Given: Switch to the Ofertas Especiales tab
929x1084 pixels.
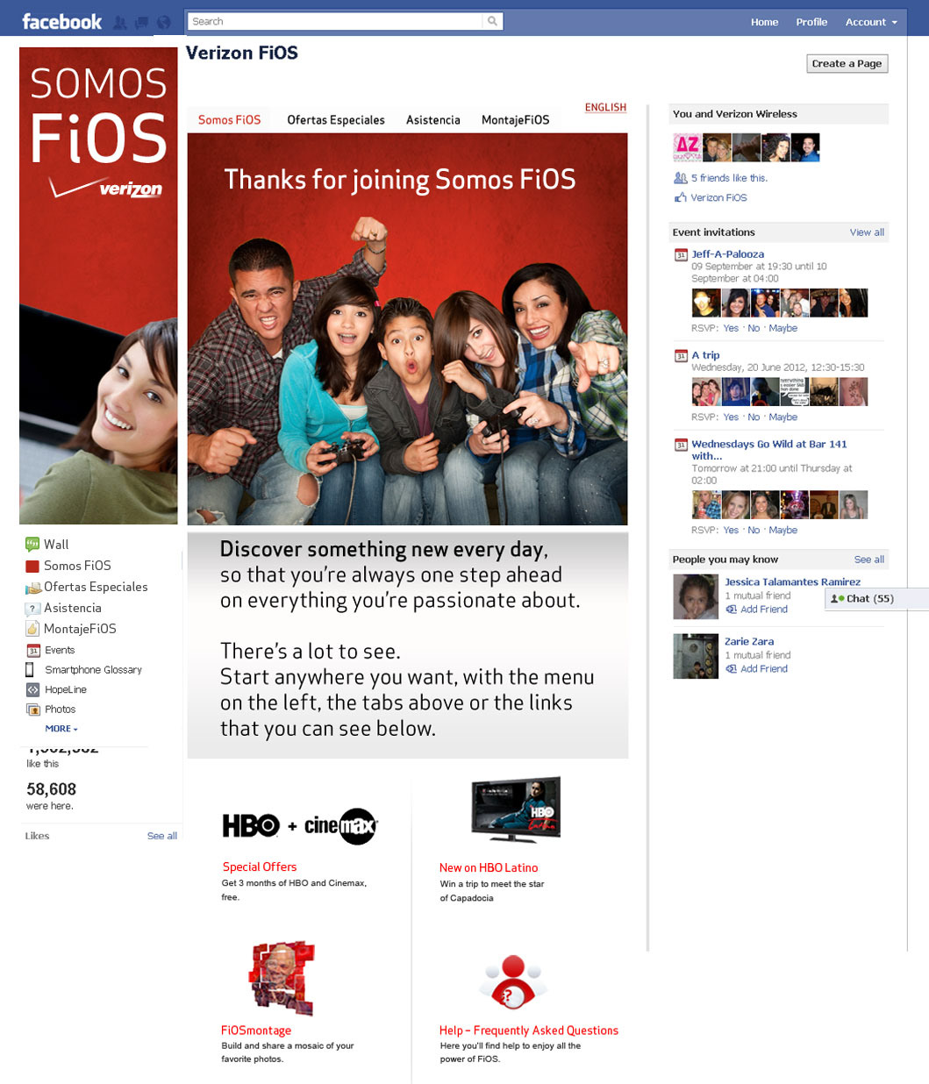Looking at the screenshot, I should click(x=336, y=120).
